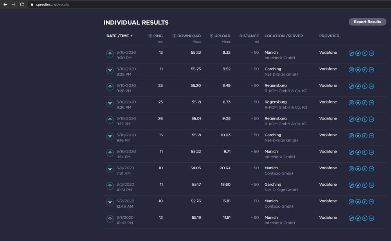This screenshot has width=391, height=241.
Task: Tweet the 3/4/2020 7:31 AM result
Action: coord(358,169)
